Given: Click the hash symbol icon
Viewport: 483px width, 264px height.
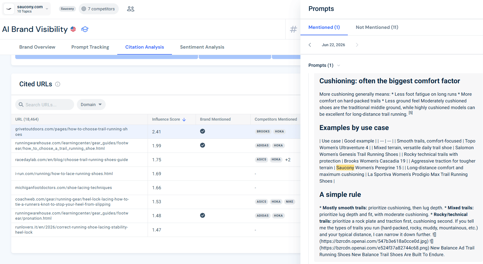Looking at the screenshot, I should 293,29.
